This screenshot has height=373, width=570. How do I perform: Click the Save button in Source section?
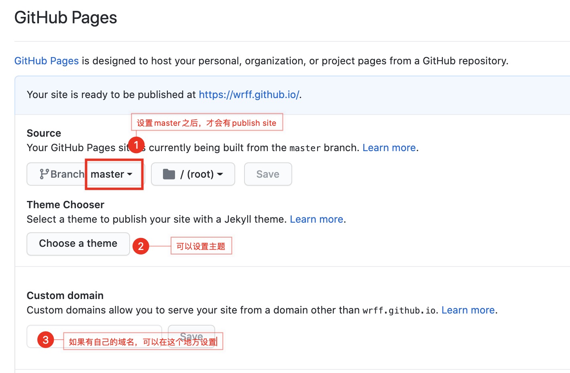pos(268,174)
